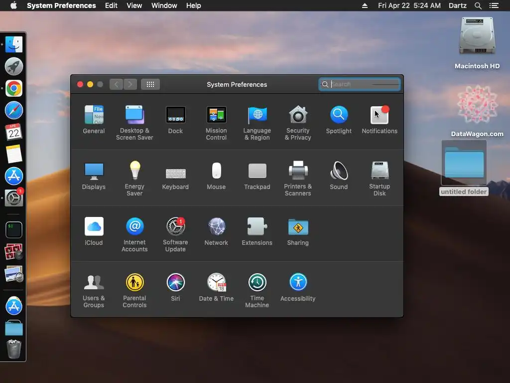Click the forward navigation arrow
This screenshot has height=383, width=510.
[x=130, y=84]
